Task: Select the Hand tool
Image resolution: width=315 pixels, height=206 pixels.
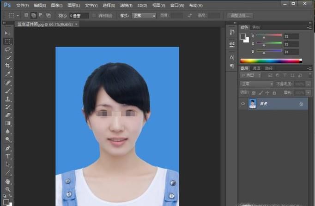Action: click(x=8, y=181)
